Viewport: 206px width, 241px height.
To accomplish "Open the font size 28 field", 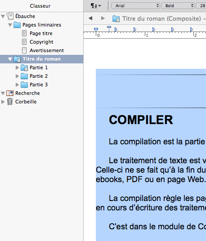I will [201, 6].
